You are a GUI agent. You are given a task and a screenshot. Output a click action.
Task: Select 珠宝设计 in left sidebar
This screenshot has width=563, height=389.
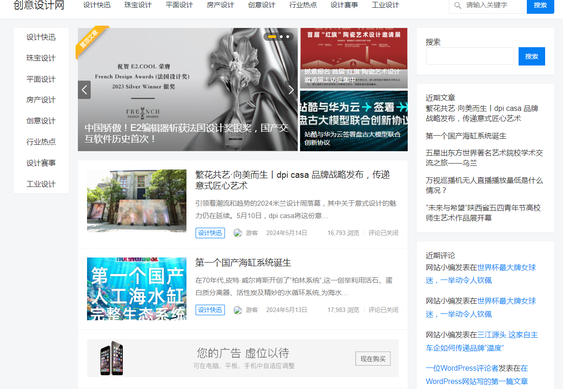pos(41,58)
